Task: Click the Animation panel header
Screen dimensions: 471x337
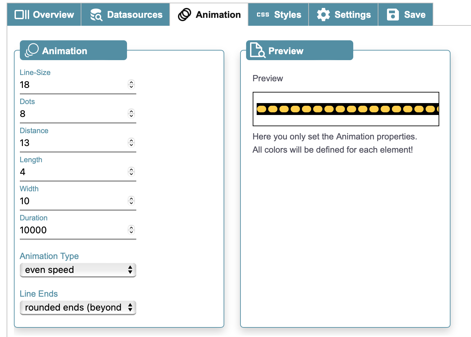Action: click(x=73, y=50)
